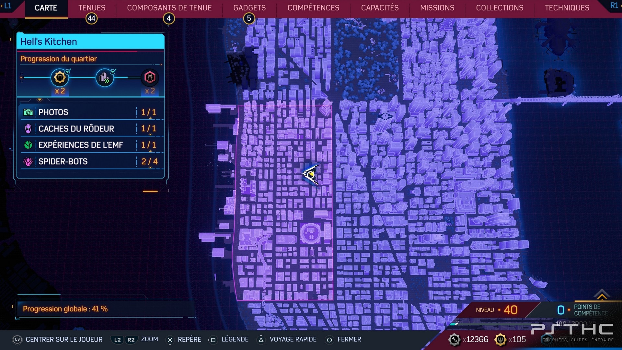Select the PHOTOS row
Viewport: 622px width, 350px height.
tap(91, 112)
